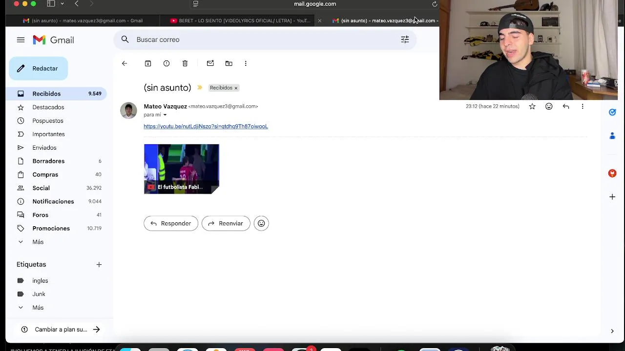Report this email as spam

coord(167,63)
